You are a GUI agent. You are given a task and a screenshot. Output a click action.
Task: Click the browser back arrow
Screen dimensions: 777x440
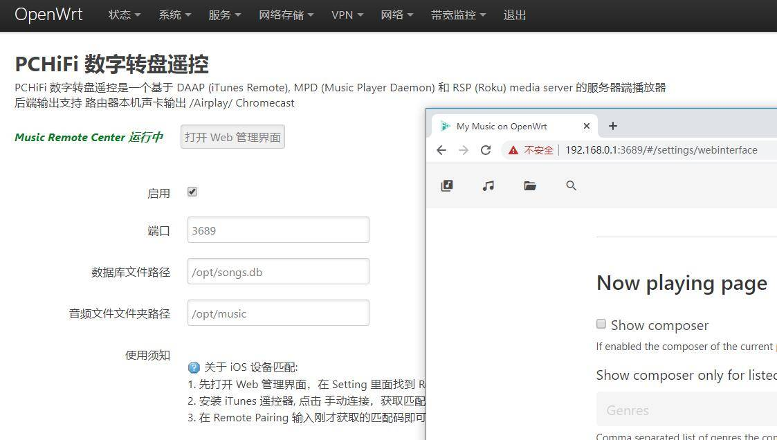(441, 149)
